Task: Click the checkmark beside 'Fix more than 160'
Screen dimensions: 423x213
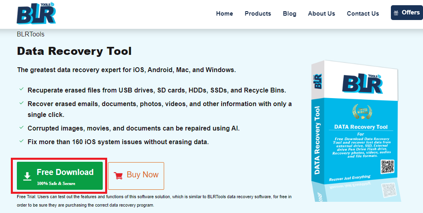Action: click(x=21, y=141)
